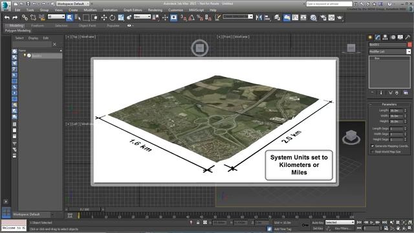Click the object color swatch in command panel
This screenshot has height=233, width=414.
[x=409, y=45]
